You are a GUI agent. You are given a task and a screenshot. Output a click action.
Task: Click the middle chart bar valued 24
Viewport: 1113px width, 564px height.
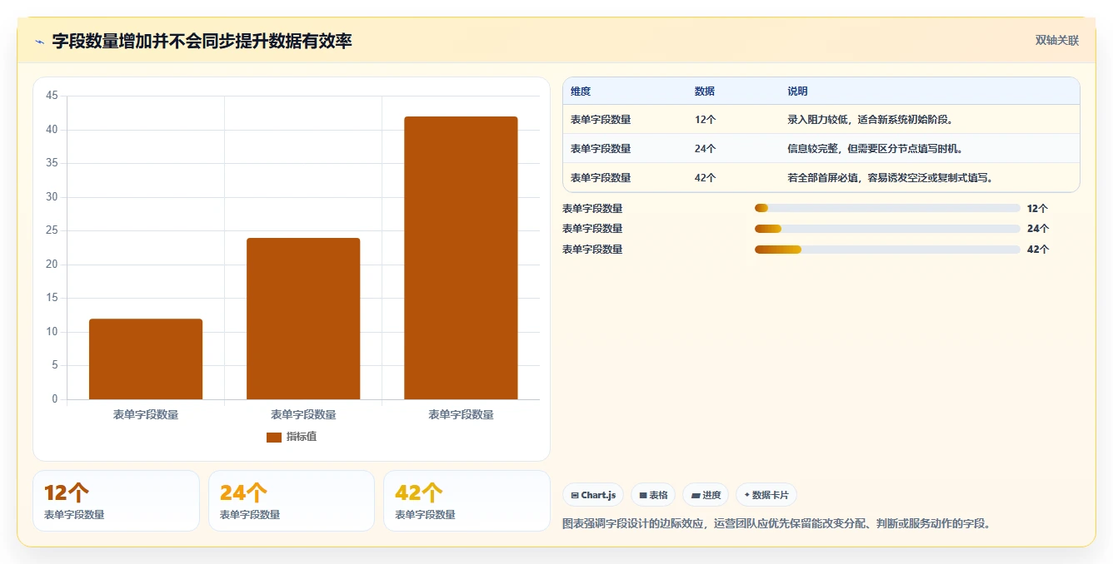[303, 319]
